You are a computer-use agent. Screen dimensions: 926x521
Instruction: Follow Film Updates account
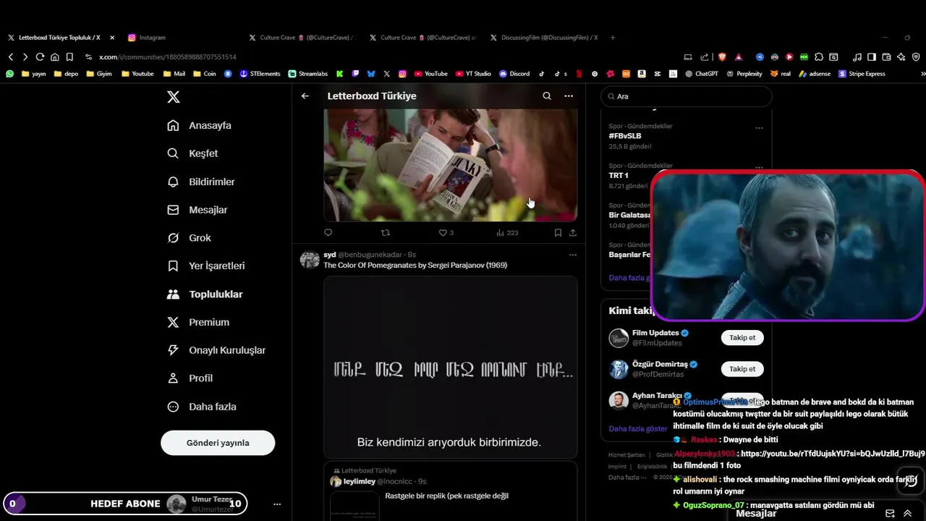[x=742, y=338]
